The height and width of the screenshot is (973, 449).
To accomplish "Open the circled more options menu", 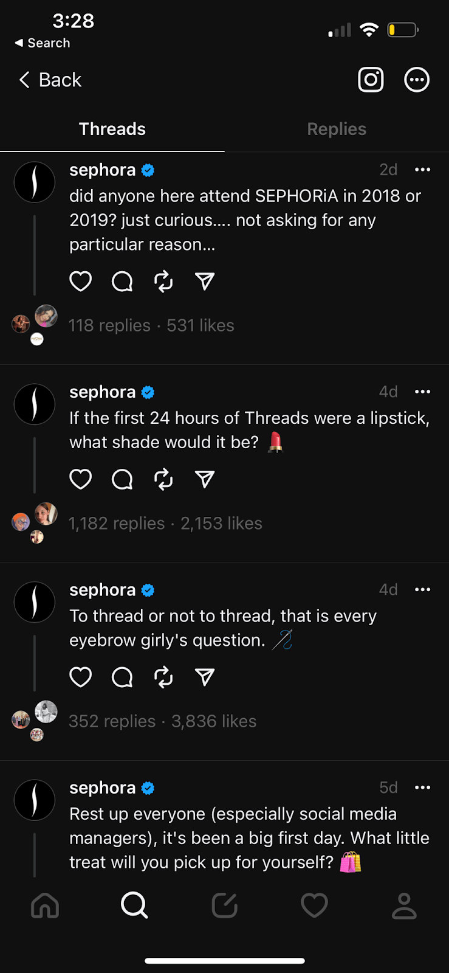I will 417,80.
